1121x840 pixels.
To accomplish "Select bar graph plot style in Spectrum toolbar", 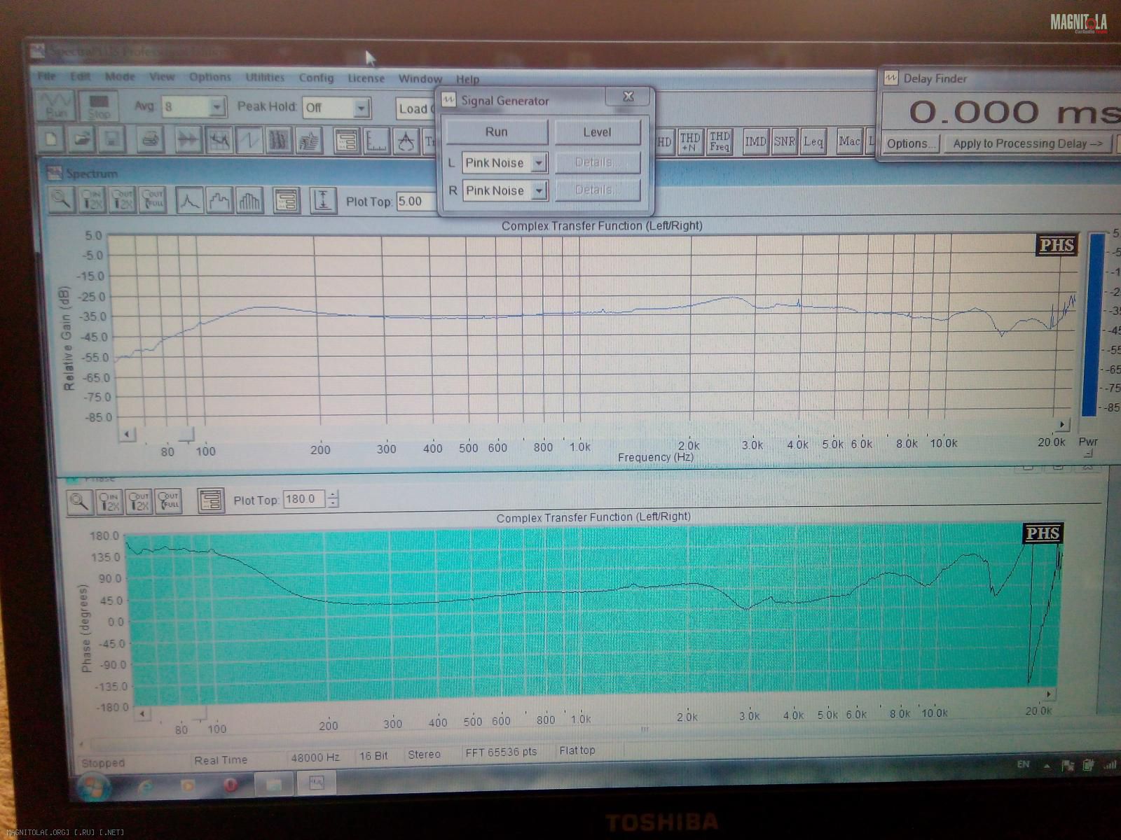I will (x=249, y=200).
